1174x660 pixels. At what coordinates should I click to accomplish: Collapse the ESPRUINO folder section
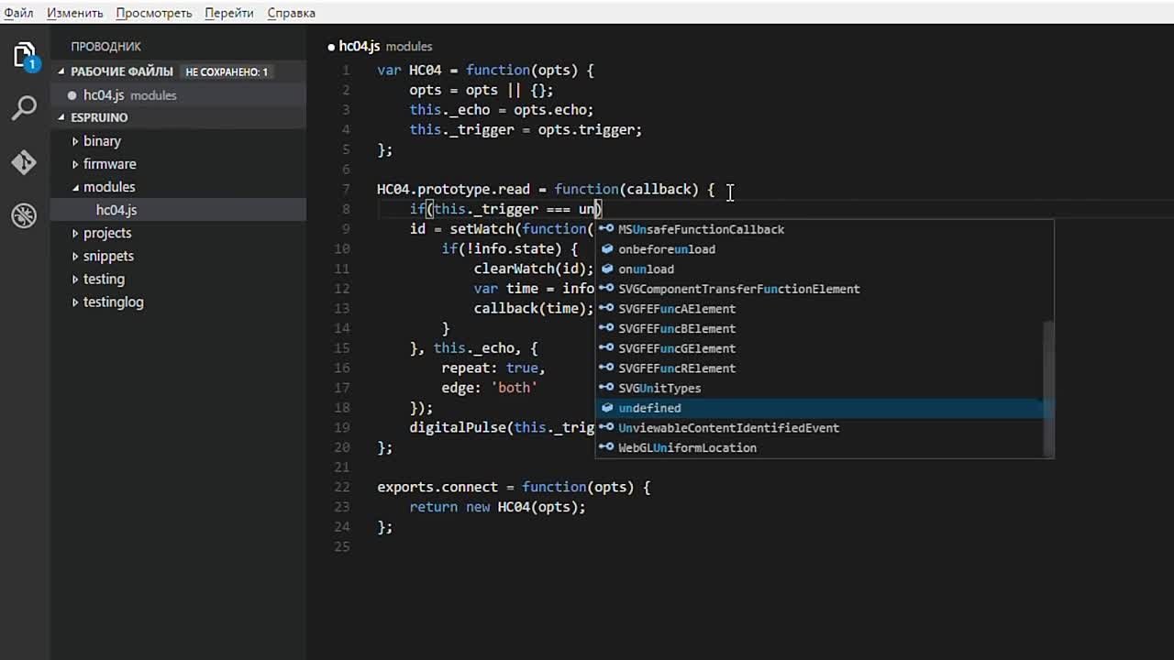click(x=62, y=117)
